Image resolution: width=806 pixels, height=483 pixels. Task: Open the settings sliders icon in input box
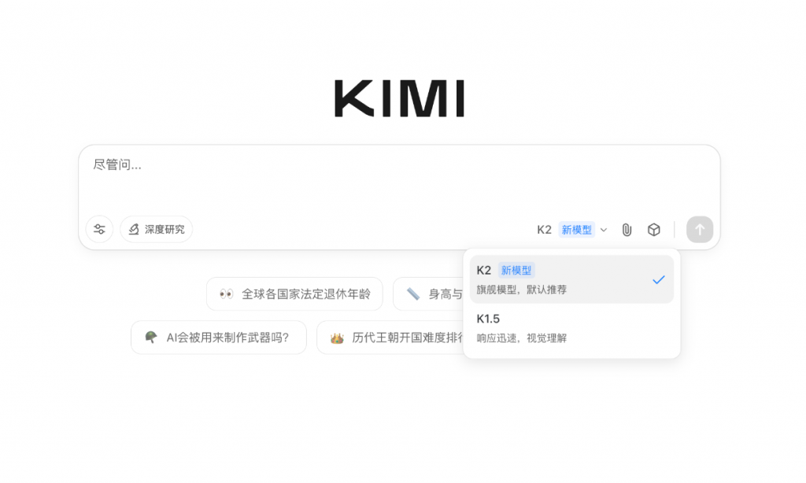[99, 229]
